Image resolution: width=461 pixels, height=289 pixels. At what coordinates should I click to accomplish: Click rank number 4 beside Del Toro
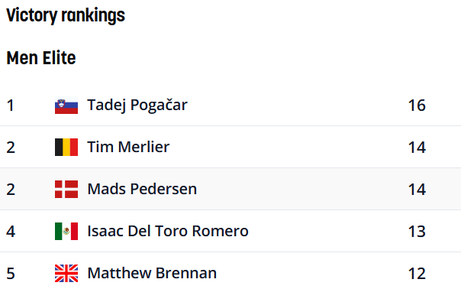11,232
